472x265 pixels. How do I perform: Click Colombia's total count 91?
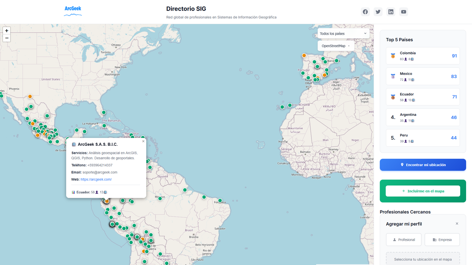click(x=454, y=56)
